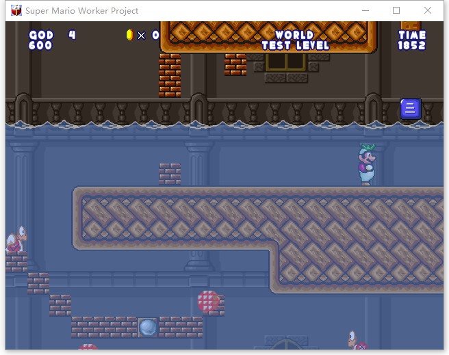
Task: Click the Super Mario Worker Project title text
Action: (x=82, y=10)
